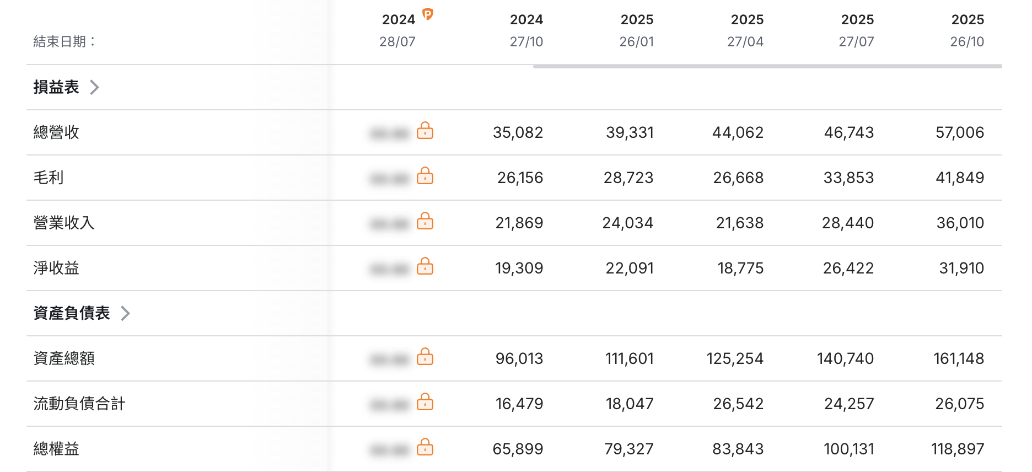Click the 總權益 value 118,897
The height and width of the screenshot is (472, 1032).
point(958,449)
